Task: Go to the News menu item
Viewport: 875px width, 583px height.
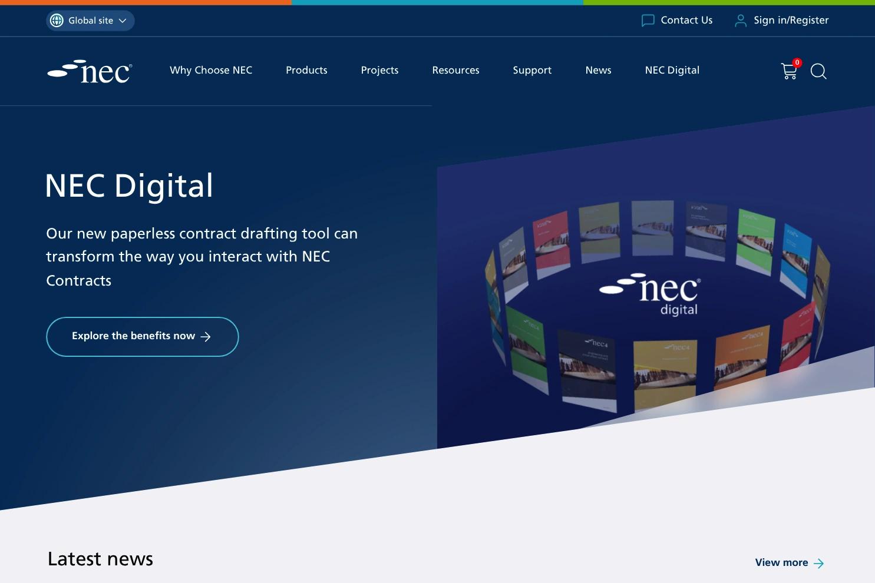Action: (x=598, y=70)
